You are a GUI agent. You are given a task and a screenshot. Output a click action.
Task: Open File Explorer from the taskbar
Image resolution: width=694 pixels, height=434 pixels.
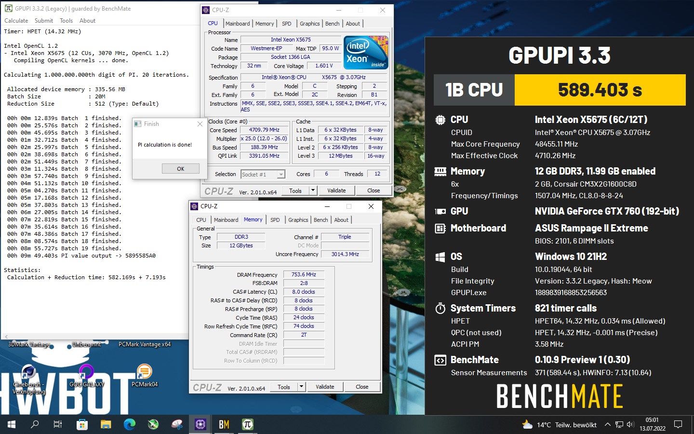[106, 424]
